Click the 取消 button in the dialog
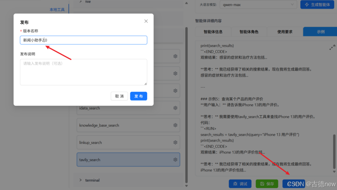 (119, 96)
